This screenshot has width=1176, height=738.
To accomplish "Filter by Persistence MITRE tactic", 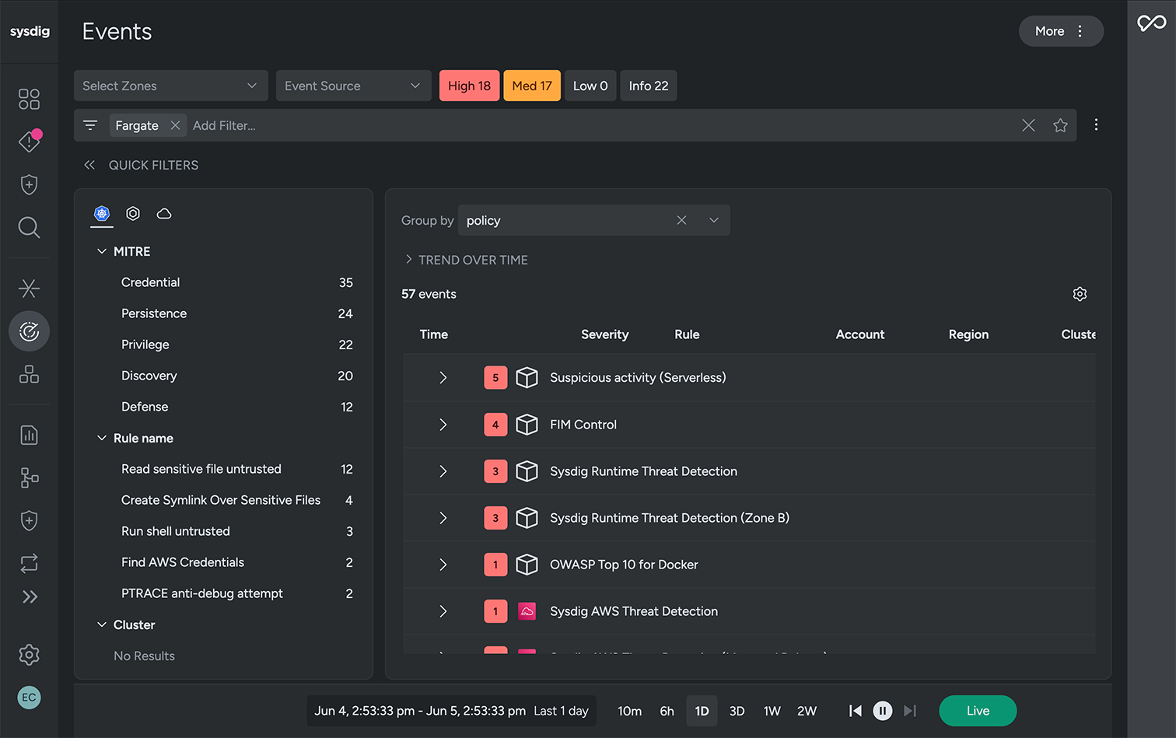I will (237, 313).
